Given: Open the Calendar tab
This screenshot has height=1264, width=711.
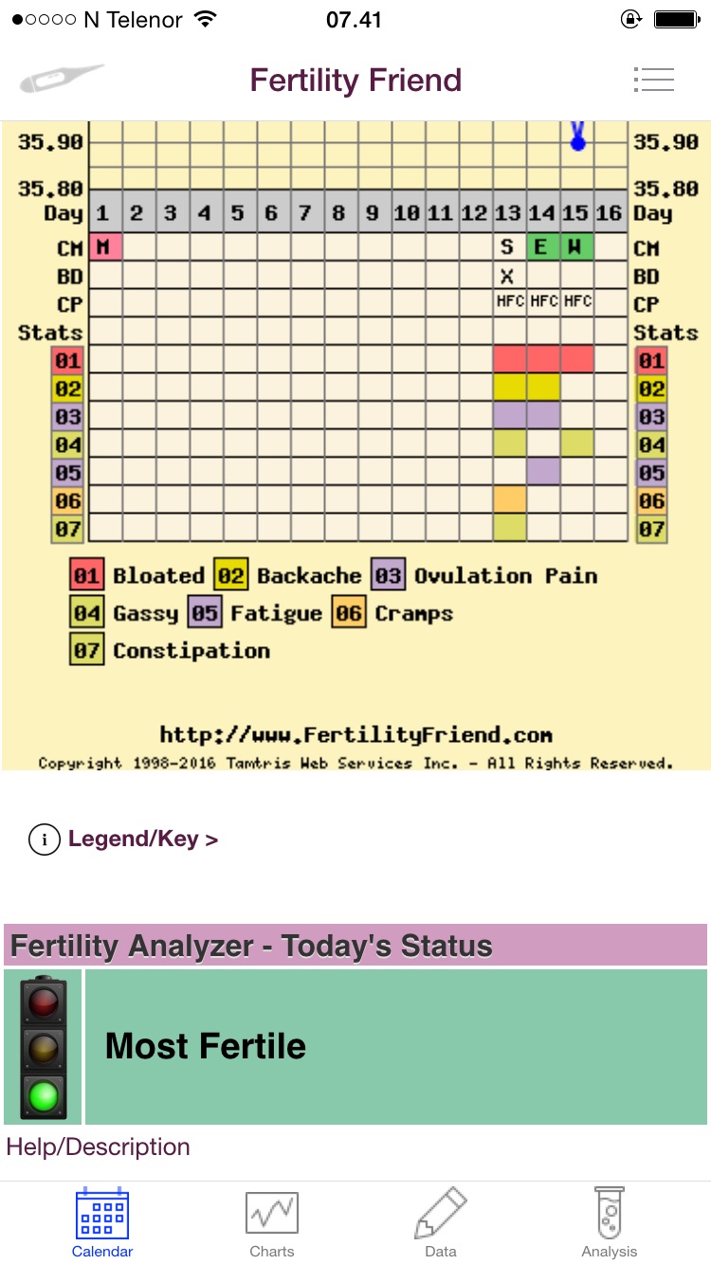Looking at the screenshot, I should tap(102, 1224).
